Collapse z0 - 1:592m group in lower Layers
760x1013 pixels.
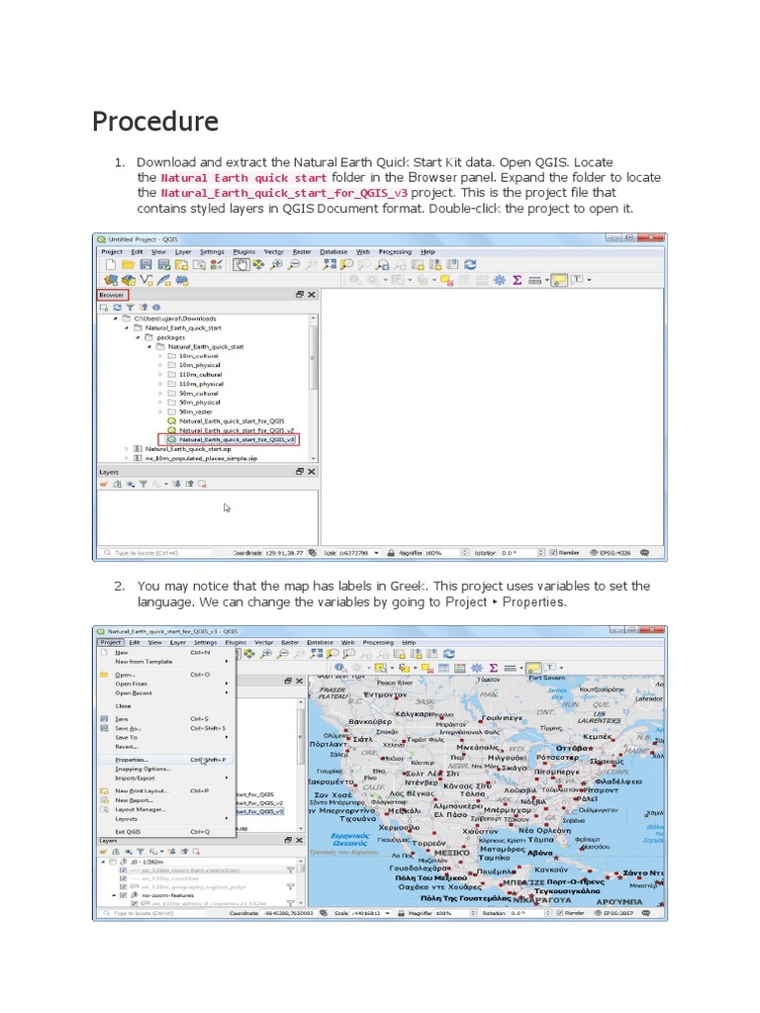(x=104, y=862)
